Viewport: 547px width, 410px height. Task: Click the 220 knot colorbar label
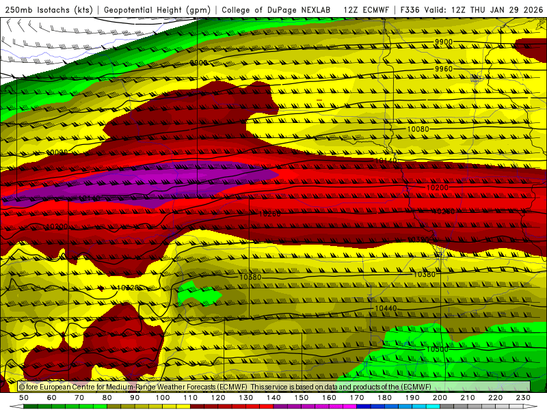(x=495, y=398)
